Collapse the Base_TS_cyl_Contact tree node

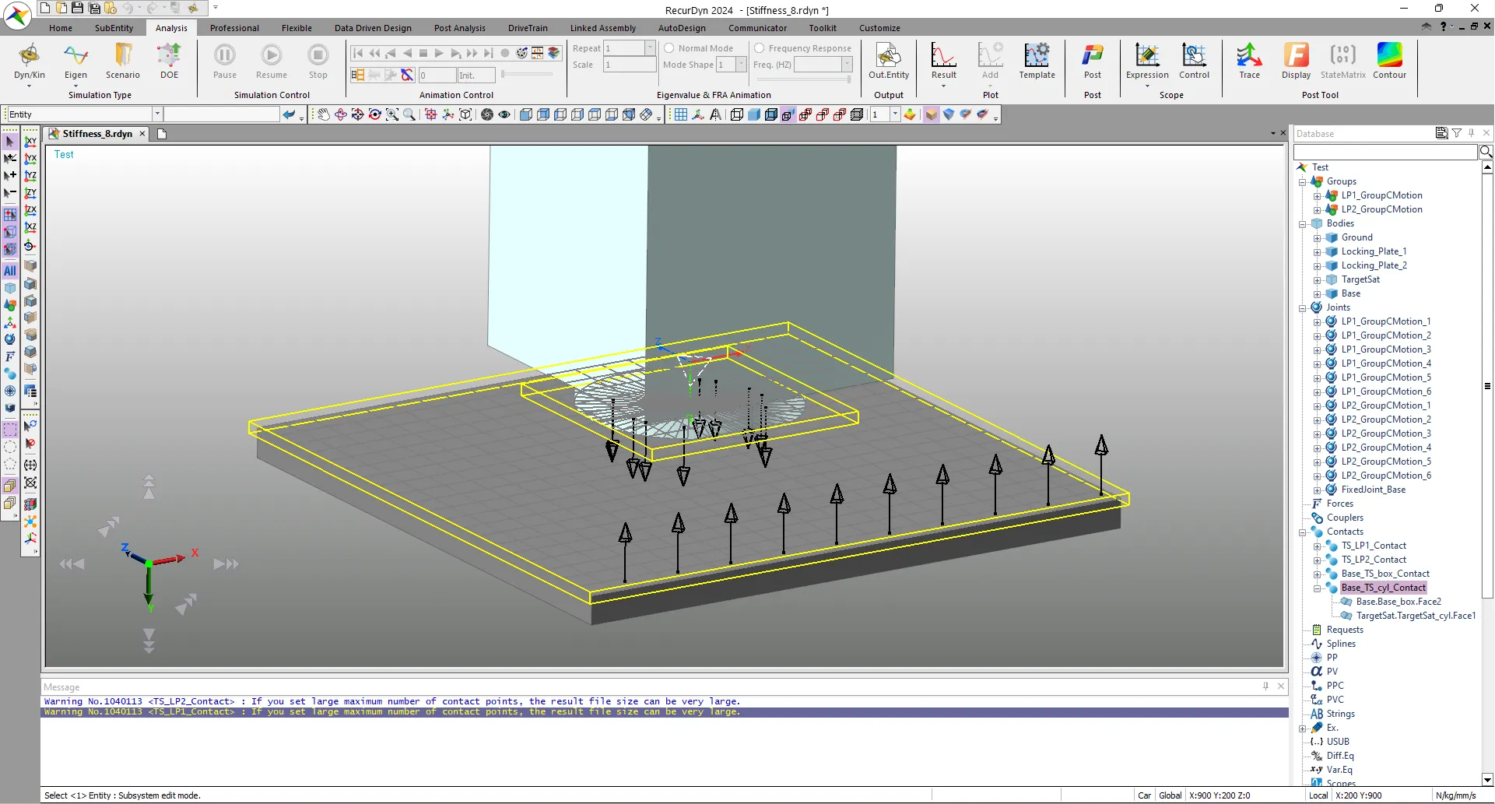(x=1318, y=588)
